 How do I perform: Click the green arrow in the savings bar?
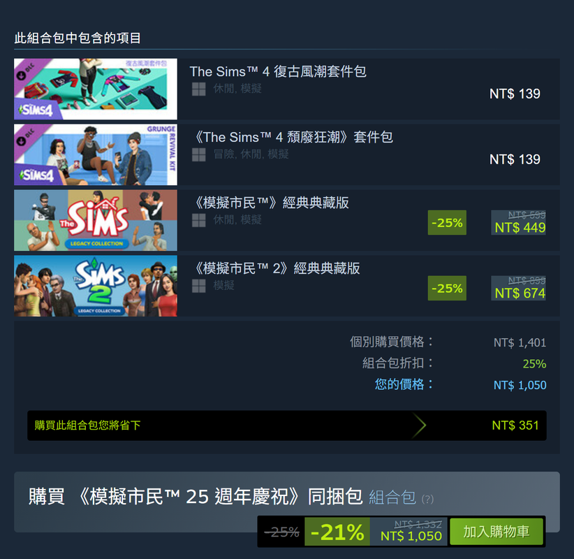(420, 426)
